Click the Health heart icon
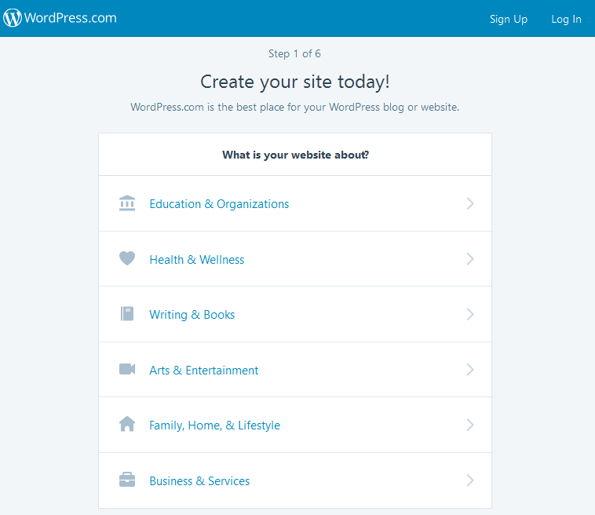 pyautogui.click(x=127, y=258)
